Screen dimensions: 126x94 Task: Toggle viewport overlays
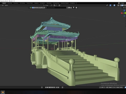coord(114,5)
